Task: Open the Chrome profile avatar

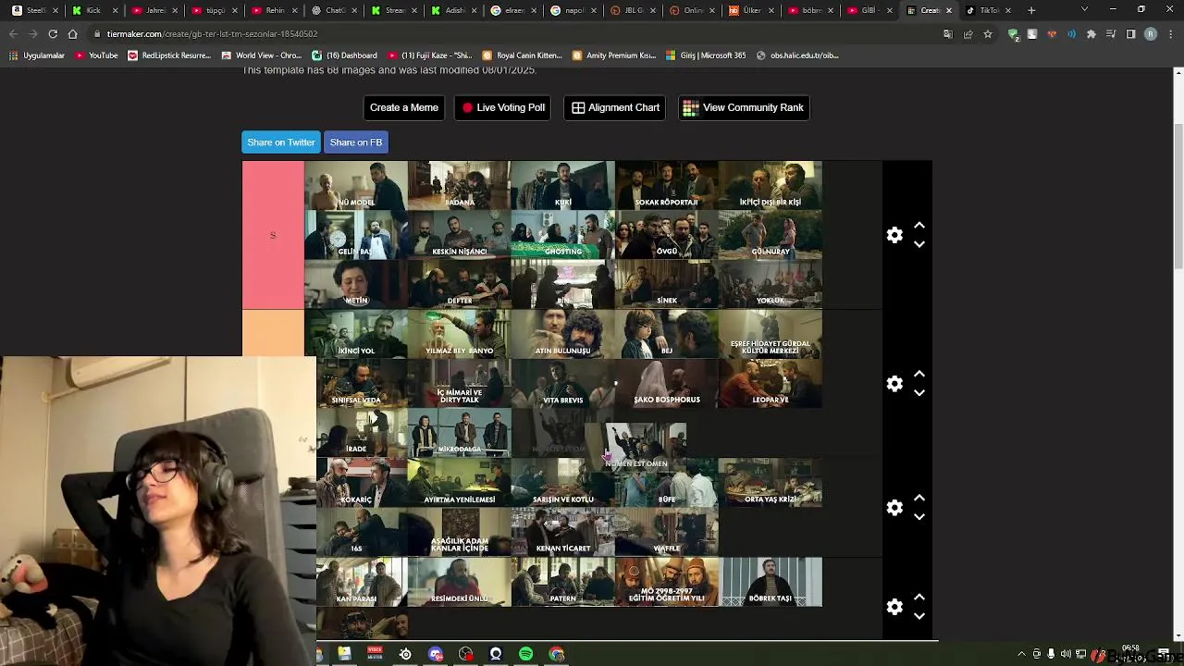Action: point(1151,34)
